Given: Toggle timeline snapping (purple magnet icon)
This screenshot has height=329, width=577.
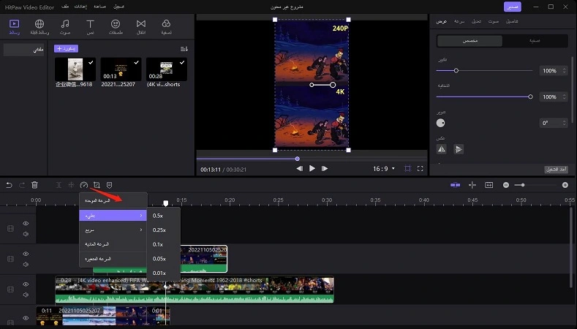Looking at the screenshot, I should tap(455, 185).
